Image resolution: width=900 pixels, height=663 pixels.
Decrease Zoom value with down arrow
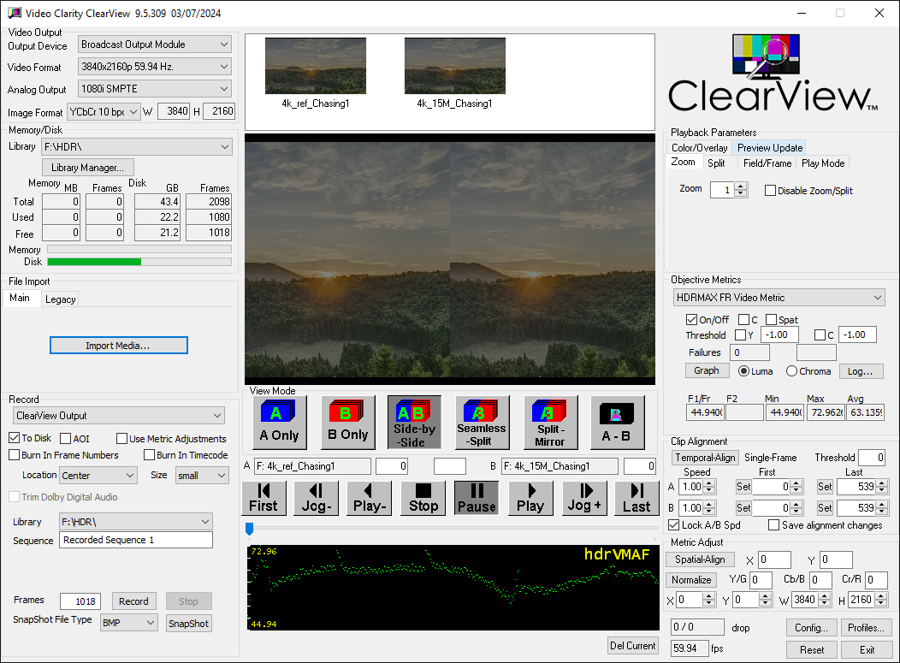(x=741, y=193)
